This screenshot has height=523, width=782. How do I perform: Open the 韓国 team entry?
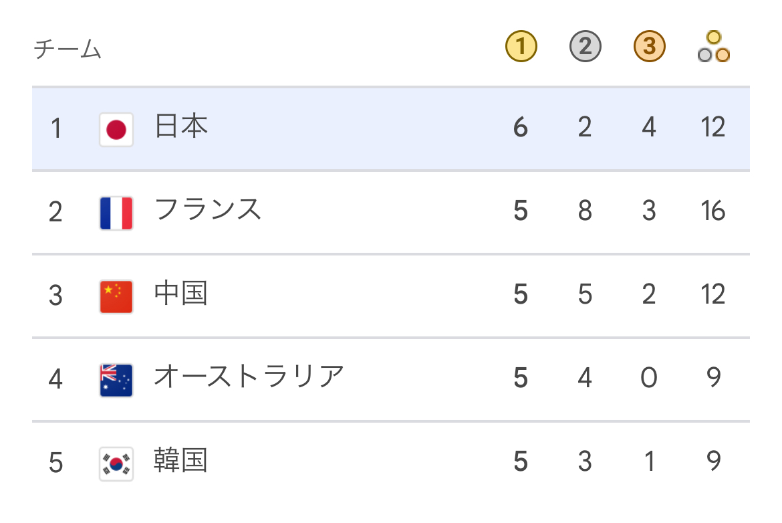pos(181,461)
